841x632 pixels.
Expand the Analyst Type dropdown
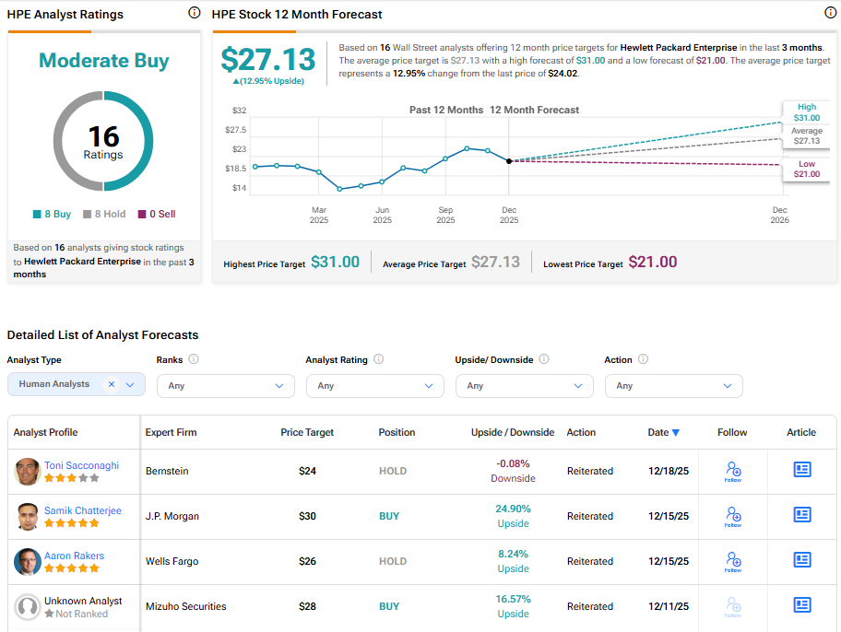point(130,384)
